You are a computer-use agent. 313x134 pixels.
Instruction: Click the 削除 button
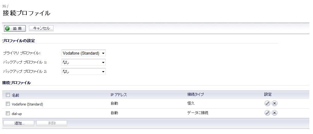tap(52, 123)
